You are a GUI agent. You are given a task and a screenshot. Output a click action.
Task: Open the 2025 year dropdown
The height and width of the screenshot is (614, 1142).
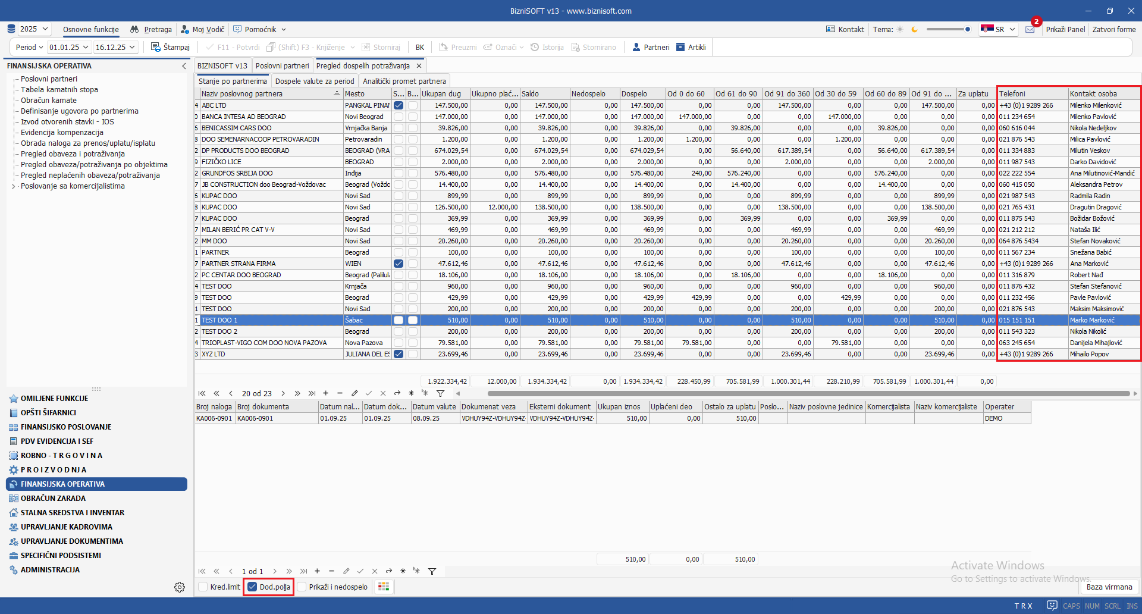point(34,29)
